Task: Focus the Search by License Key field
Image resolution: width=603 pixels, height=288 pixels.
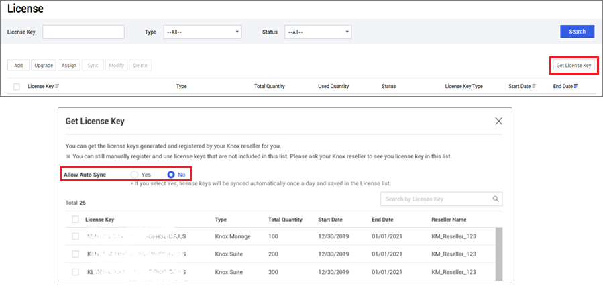Action: pyautogui.click(x=441, y=199)
